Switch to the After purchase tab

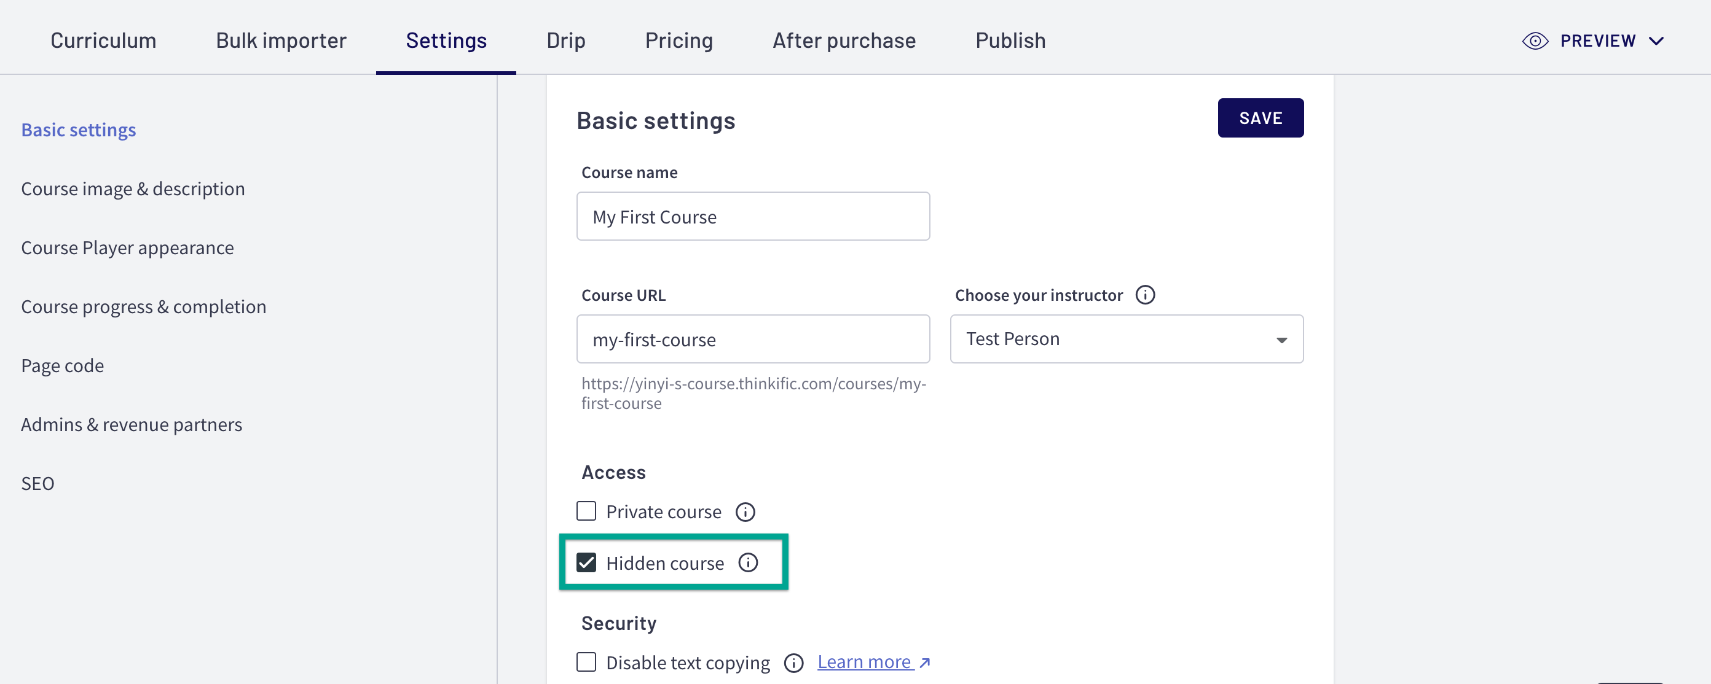point(844,41)
